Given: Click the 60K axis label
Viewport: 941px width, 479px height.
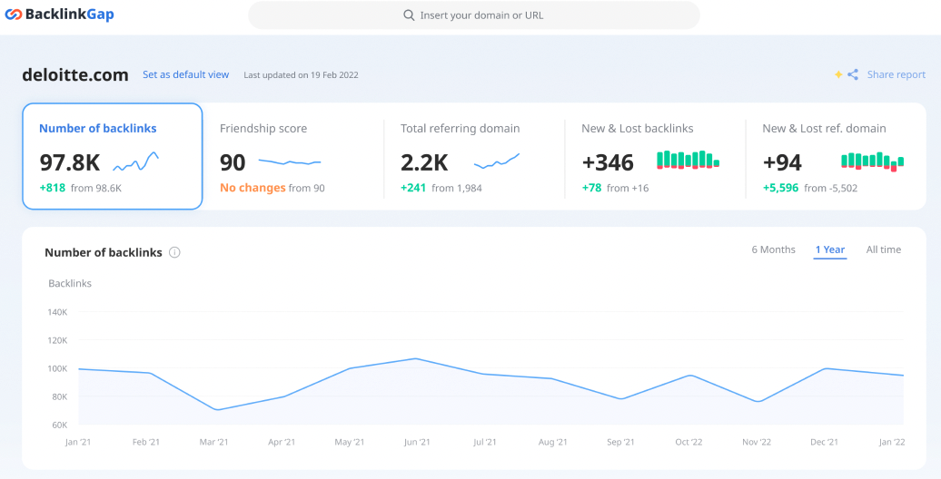Looking at the screenshot, I should (60, 425).
